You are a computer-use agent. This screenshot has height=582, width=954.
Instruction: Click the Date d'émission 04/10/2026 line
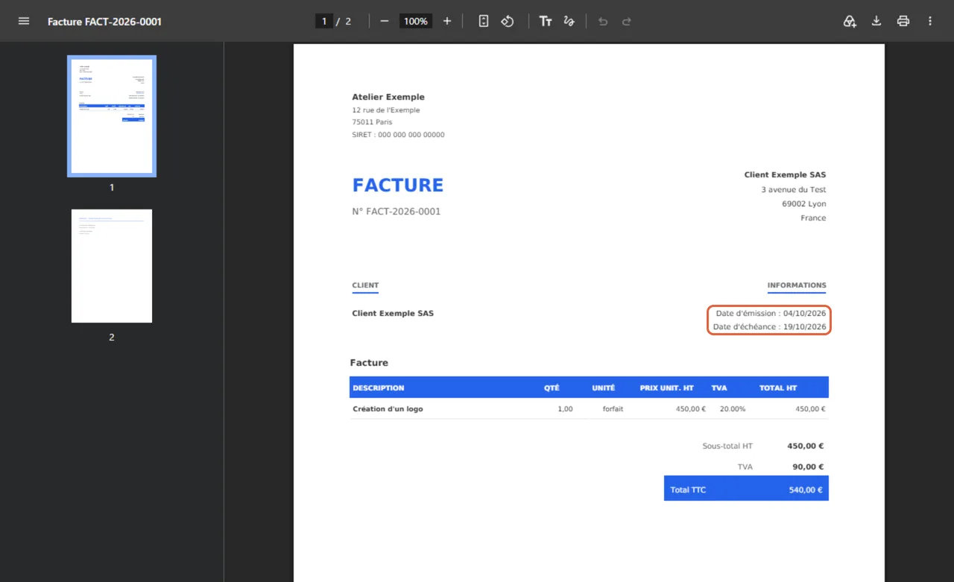click(771, 314)
